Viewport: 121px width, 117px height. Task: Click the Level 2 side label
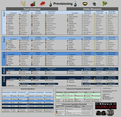(4, 39)
